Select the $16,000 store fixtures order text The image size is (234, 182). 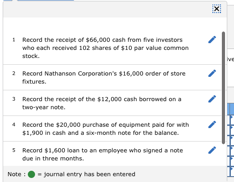point(104,77)
